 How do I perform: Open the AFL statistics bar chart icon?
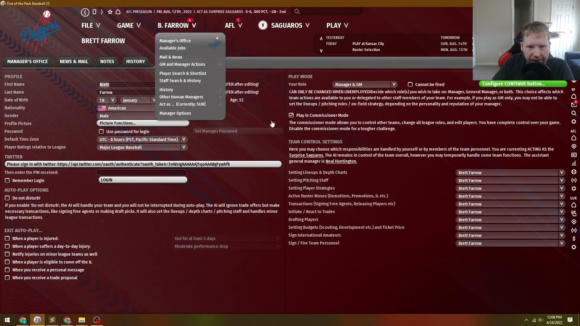pos(574,163)
